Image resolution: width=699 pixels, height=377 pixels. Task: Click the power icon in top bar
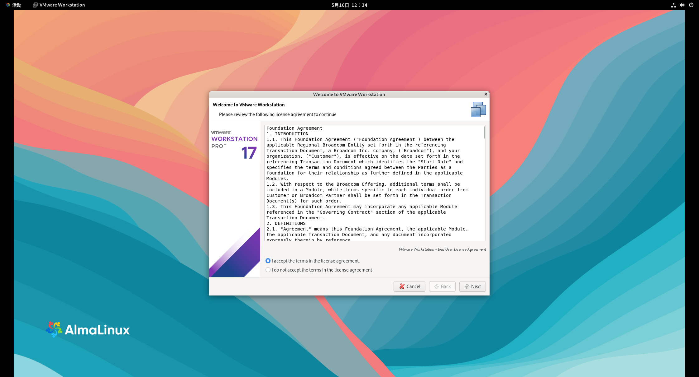pyautogui.click(x=691, y=5)
